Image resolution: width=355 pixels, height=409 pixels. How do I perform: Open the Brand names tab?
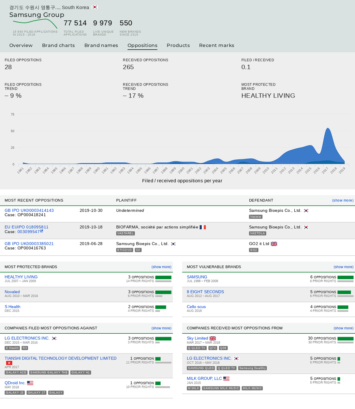point(101,45)
